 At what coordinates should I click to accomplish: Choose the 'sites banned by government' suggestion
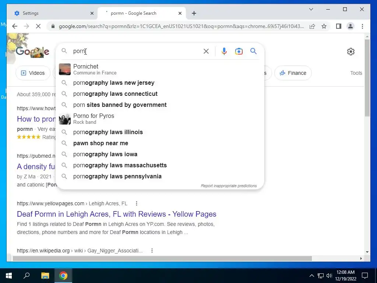160,105
